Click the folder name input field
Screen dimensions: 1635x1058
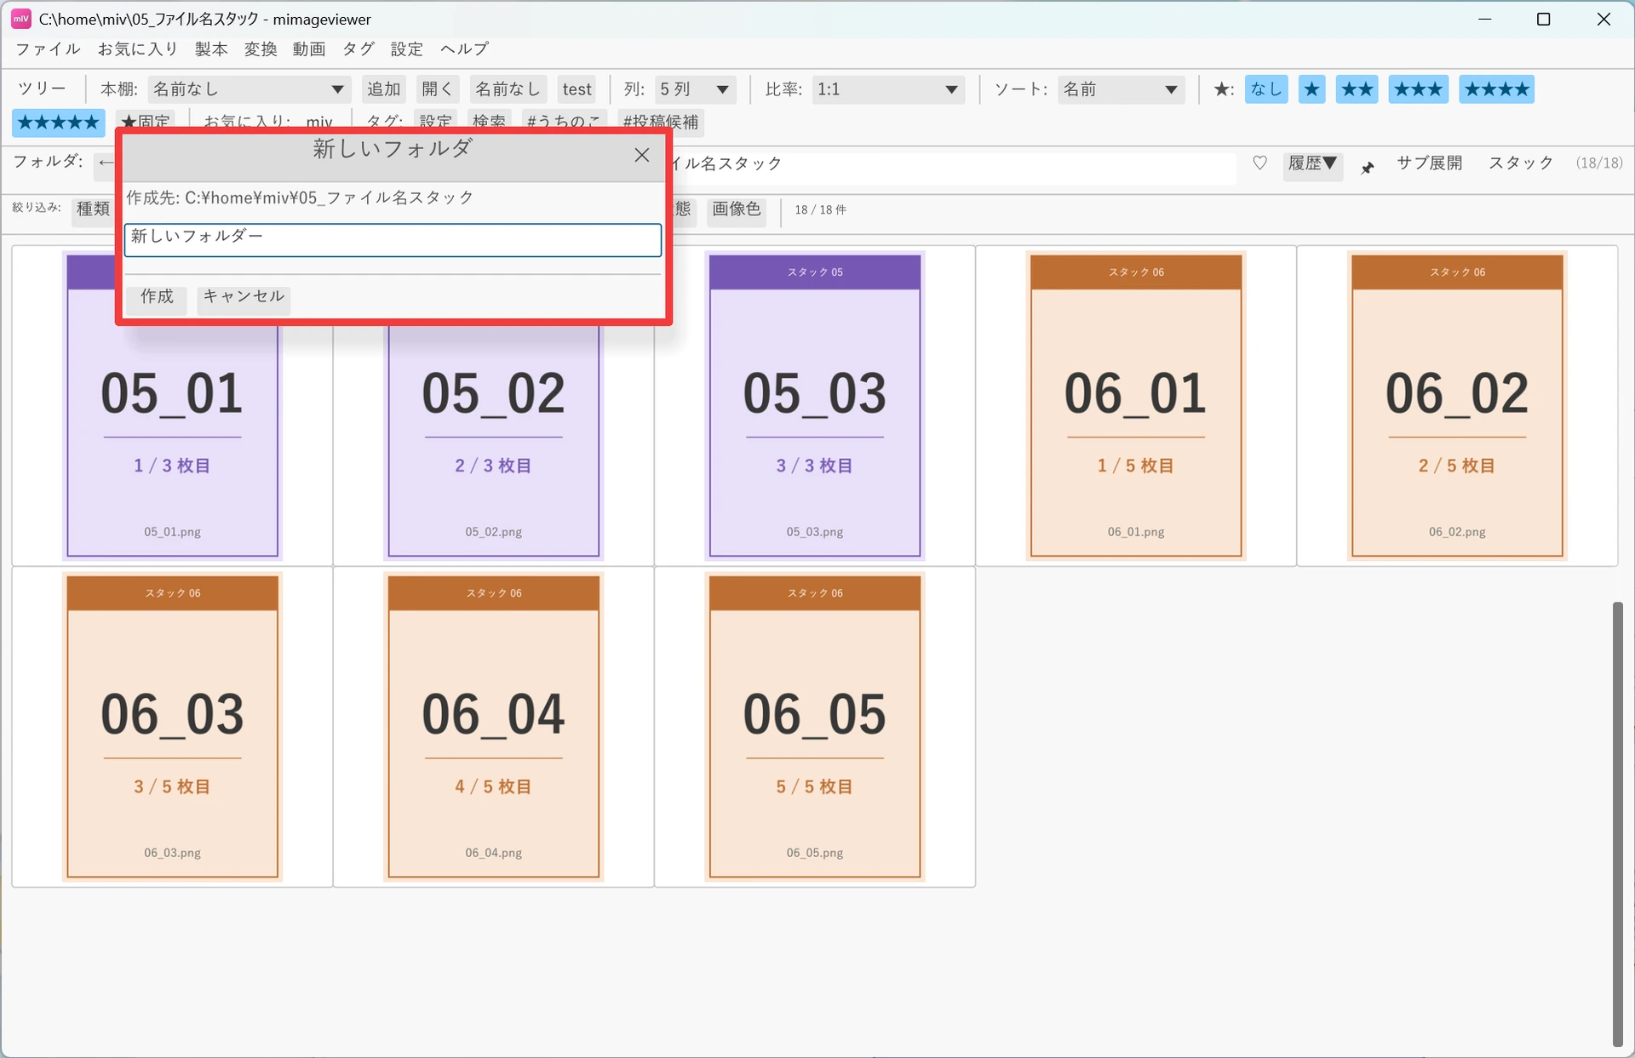point(393,239)
